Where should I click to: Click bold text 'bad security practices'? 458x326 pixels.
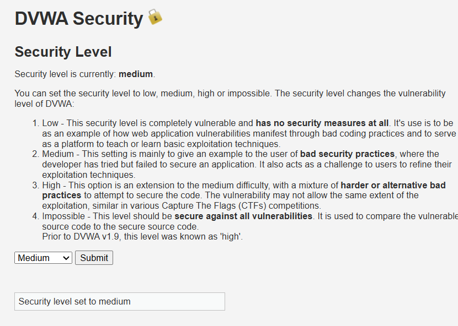(347, 154)
